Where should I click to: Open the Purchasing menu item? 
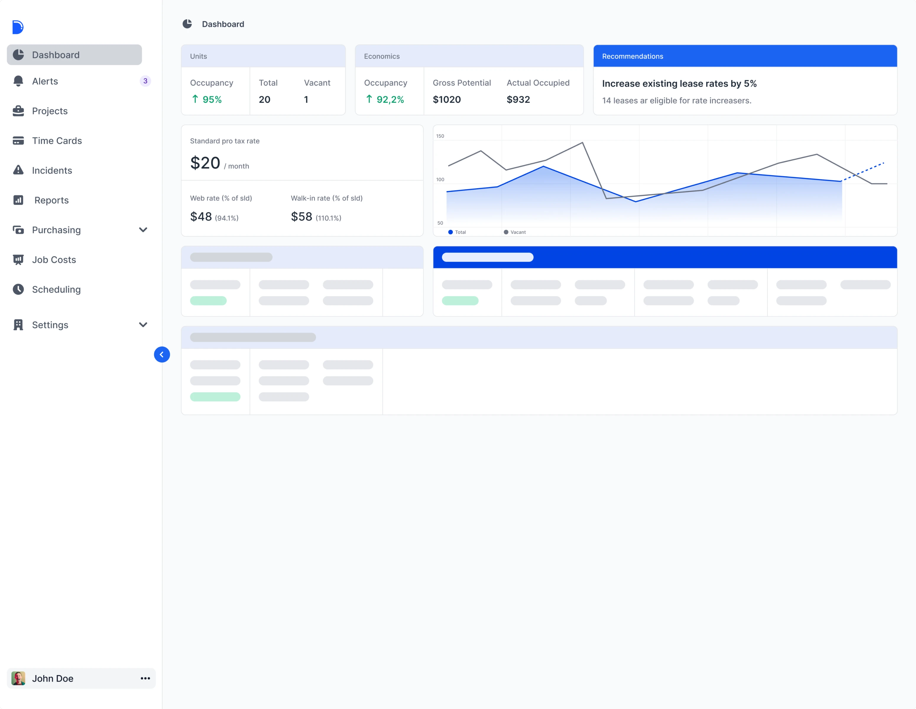(56, 230)
